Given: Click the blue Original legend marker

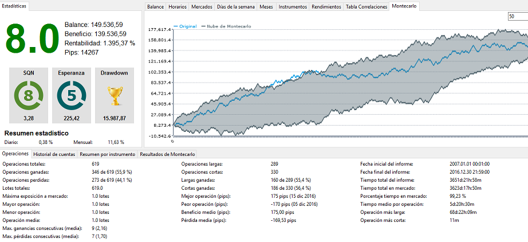Looking at the screenshot, I should pos(175,26).
